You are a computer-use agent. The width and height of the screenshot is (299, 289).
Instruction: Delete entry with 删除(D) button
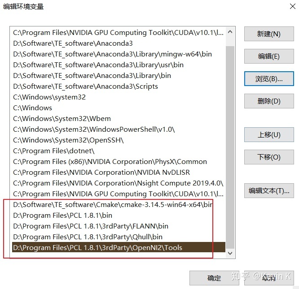click(269, 101)
